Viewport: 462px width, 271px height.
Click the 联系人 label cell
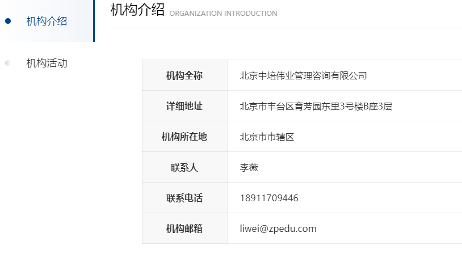[x=184, y=167]
